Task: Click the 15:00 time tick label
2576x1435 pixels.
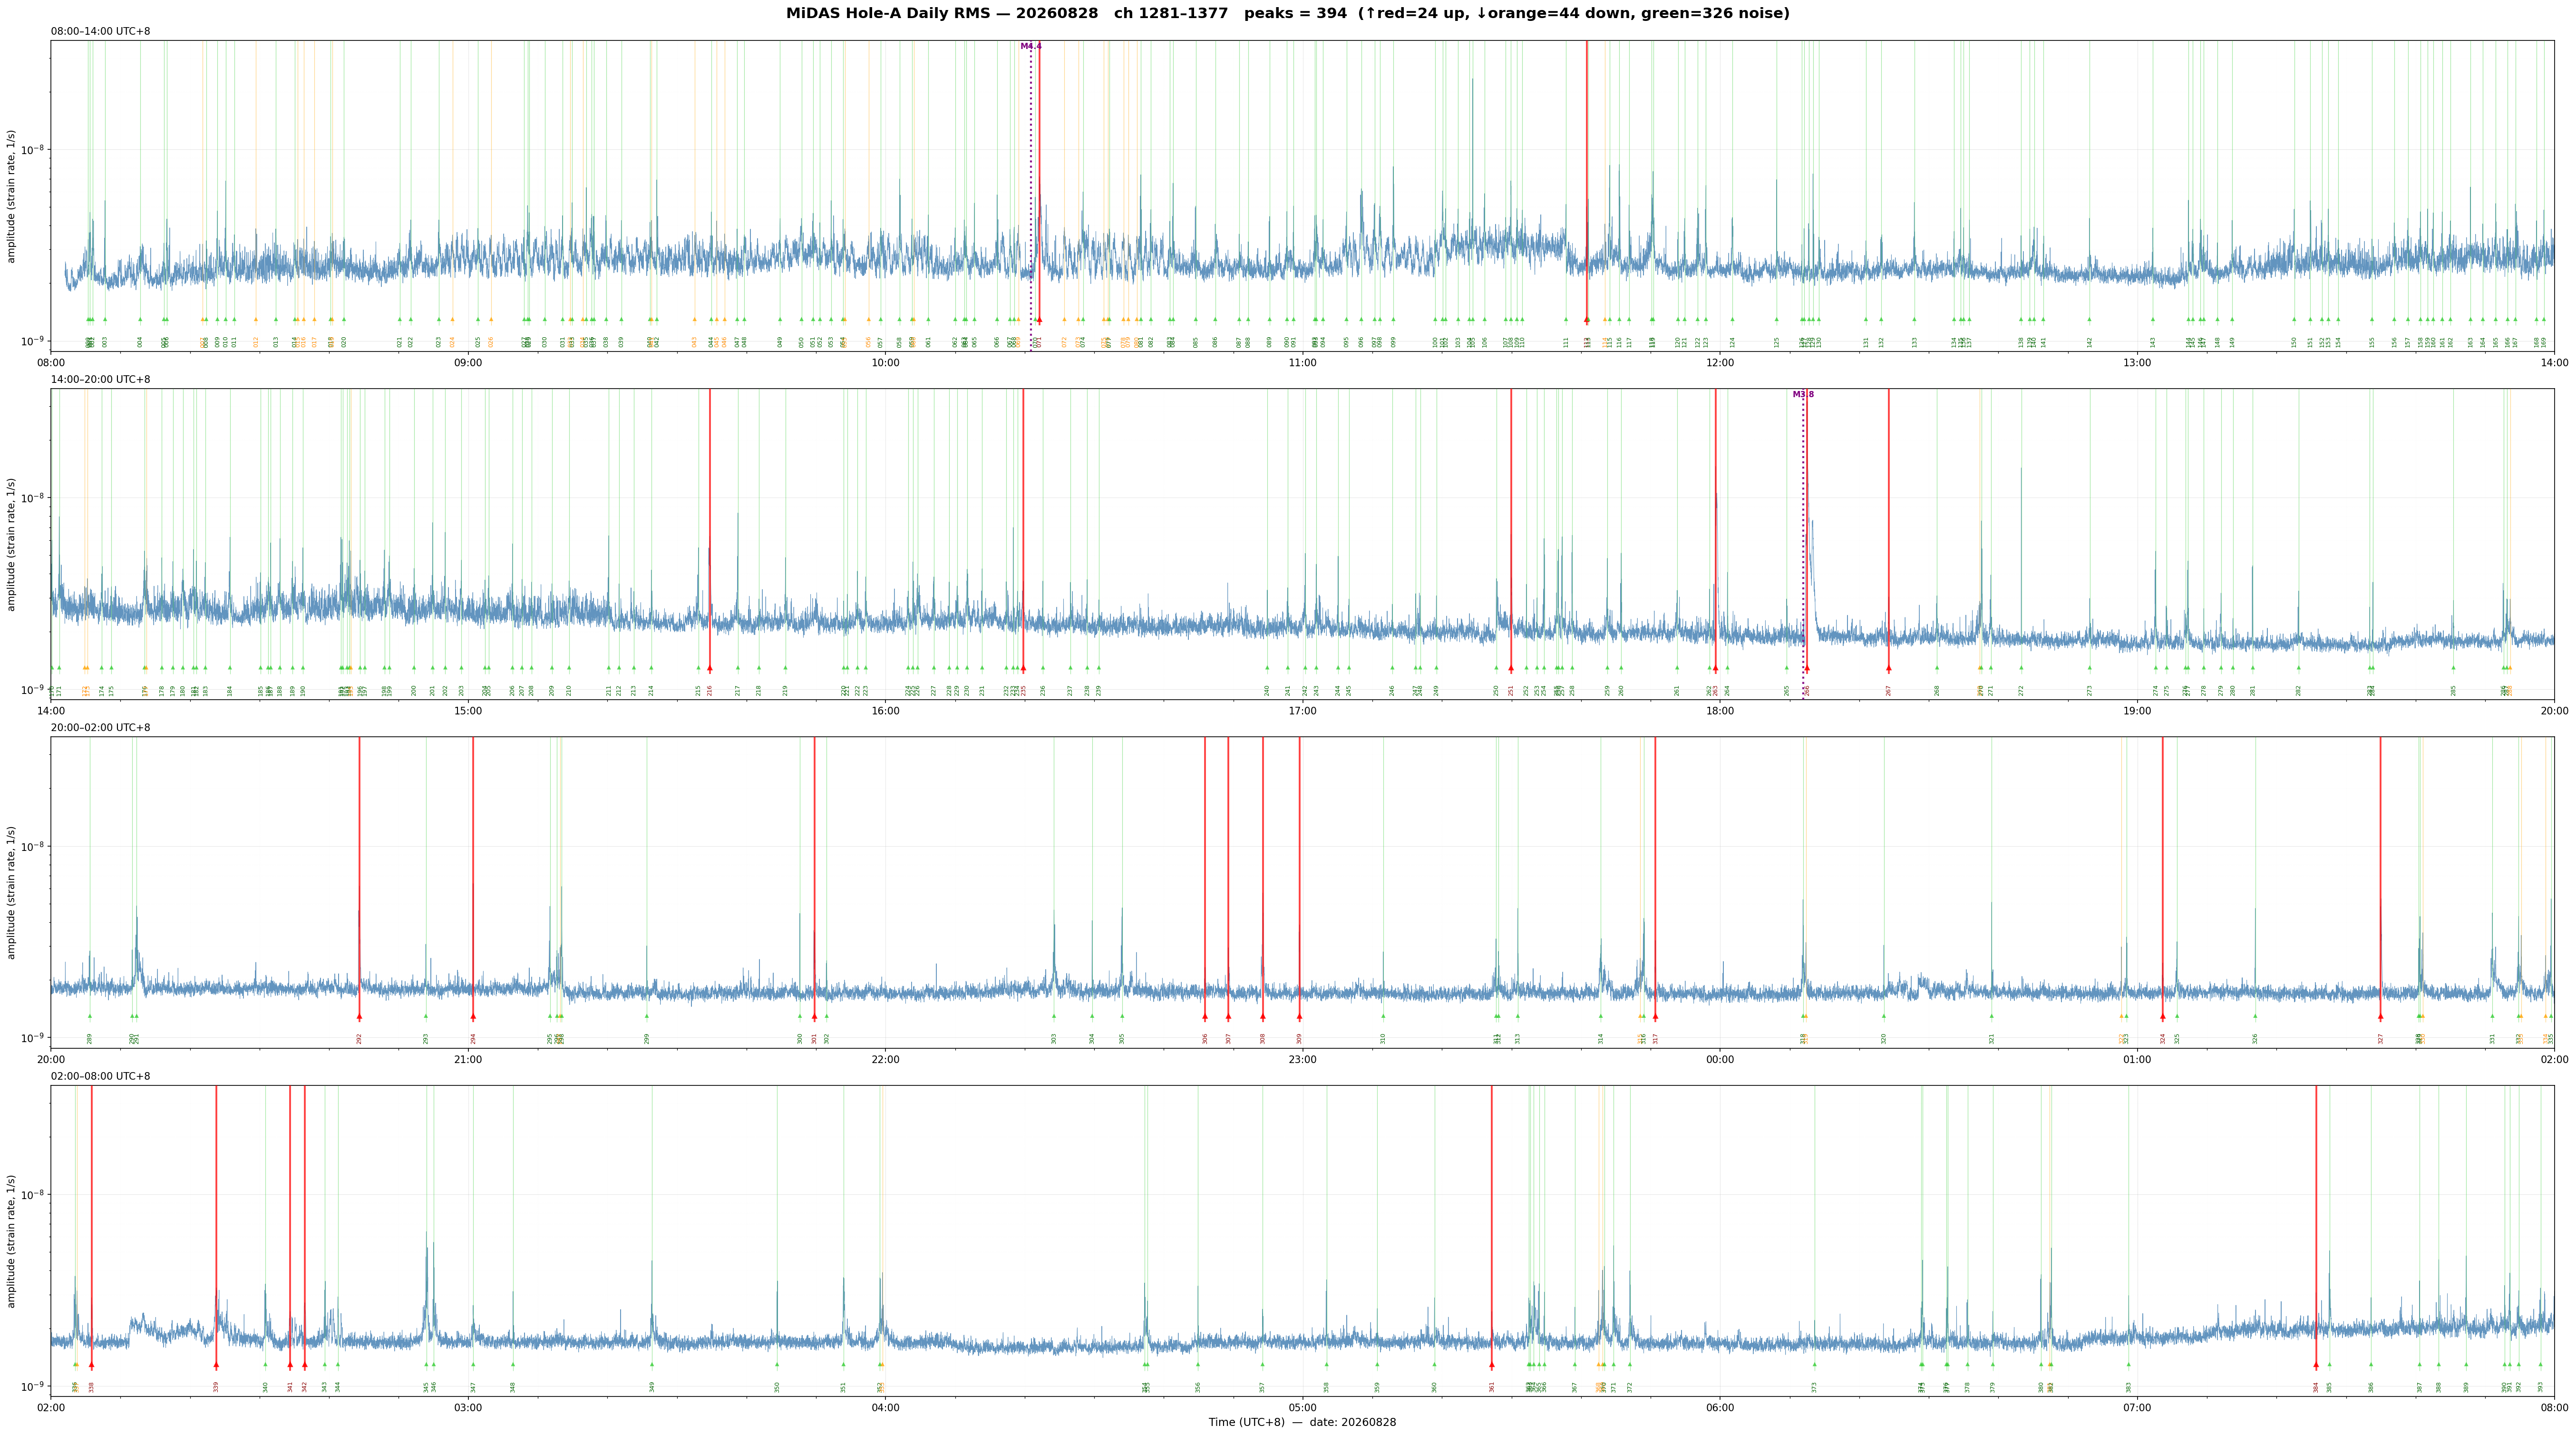Action: (468, 711)
